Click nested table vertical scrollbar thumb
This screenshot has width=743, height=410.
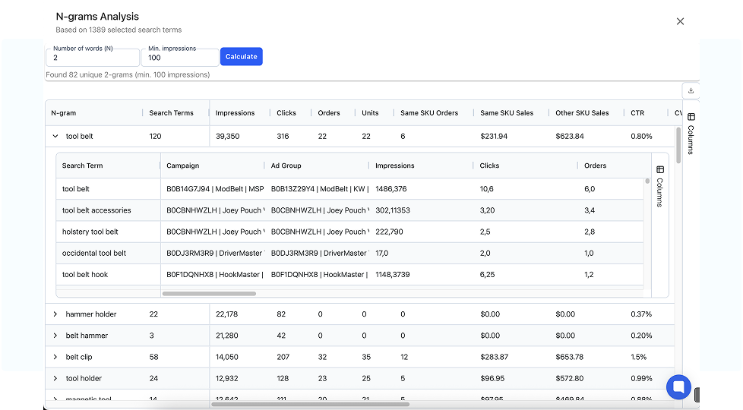(x=647, y=181)
